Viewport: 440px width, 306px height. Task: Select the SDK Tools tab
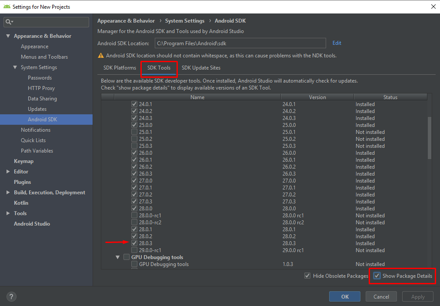tap(159, 68)
